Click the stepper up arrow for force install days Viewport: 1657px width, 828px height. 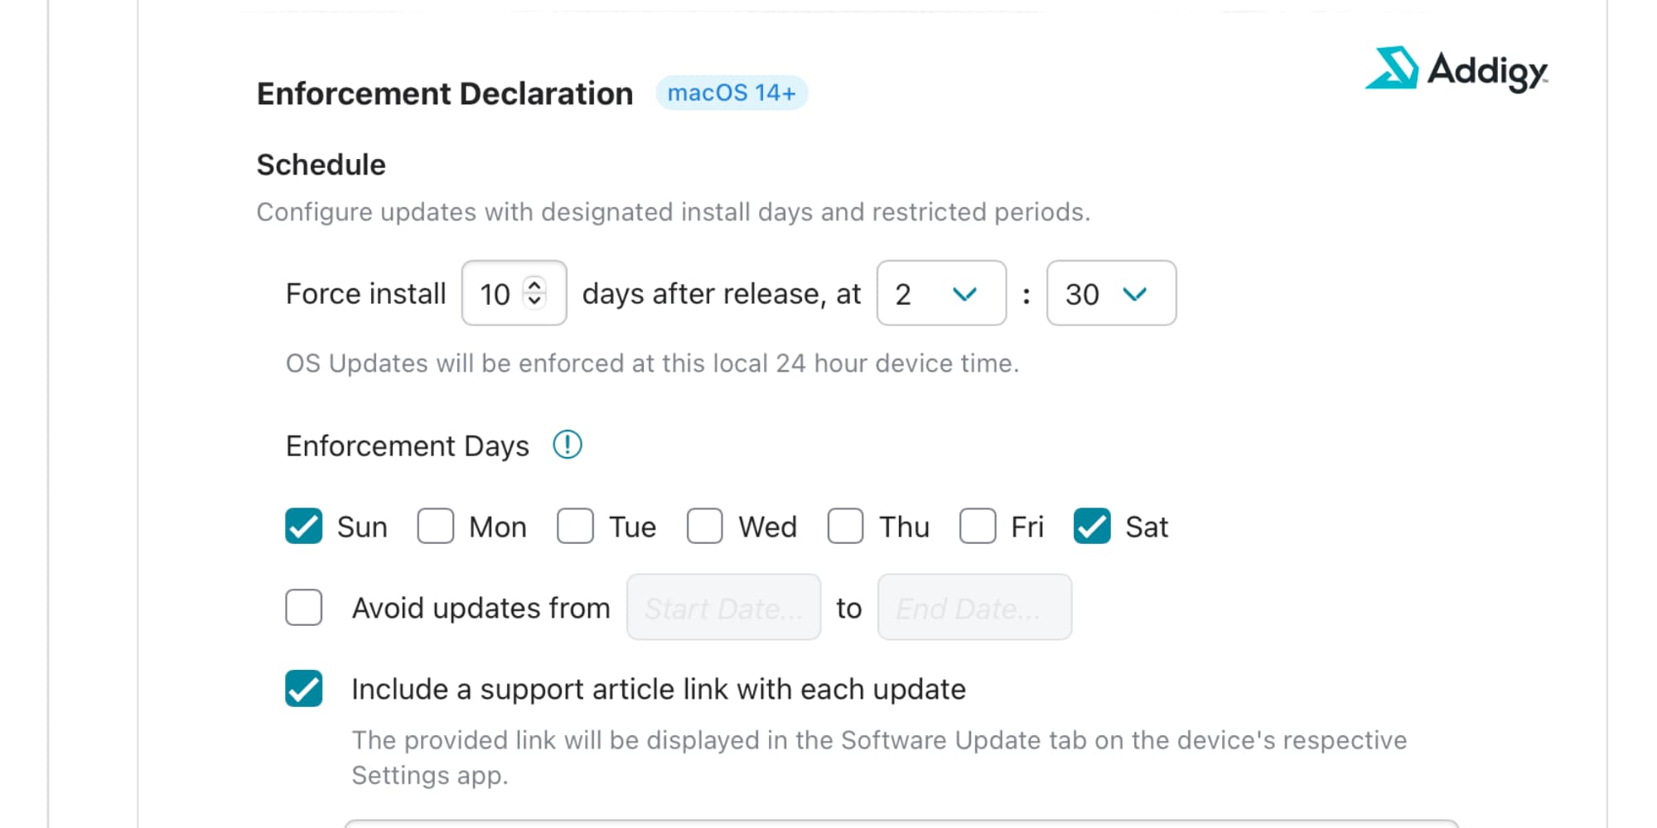(535, 283)
